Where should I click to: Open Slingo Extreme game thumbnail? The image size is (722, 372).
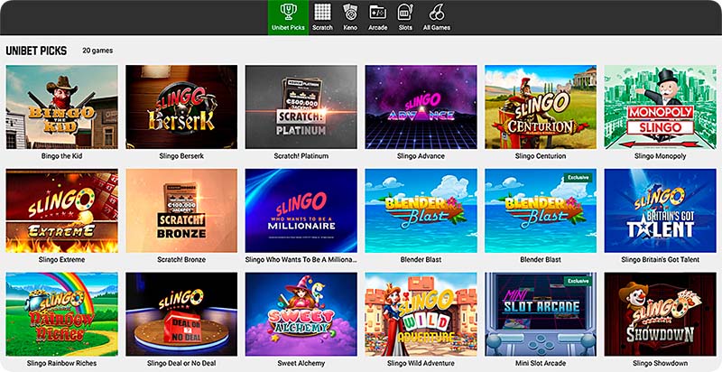pos(61,210)
